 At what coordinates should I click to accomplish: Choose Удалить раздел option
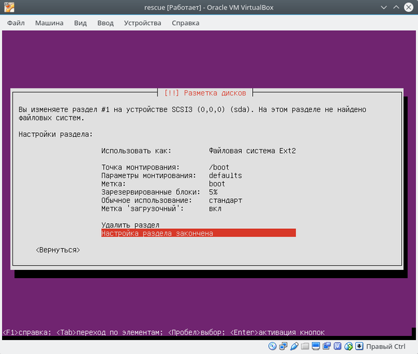pyautogui.click(x=130, y=225)
